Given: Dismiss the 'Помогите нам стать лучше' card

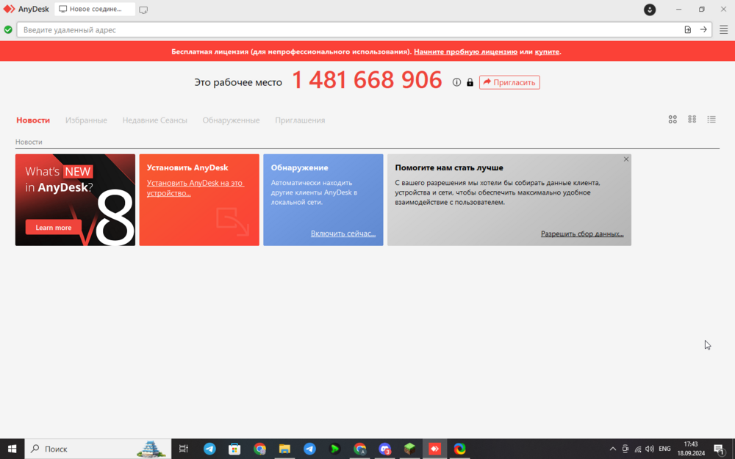Looking at the screenshot, I should click(x=626, y=159).
